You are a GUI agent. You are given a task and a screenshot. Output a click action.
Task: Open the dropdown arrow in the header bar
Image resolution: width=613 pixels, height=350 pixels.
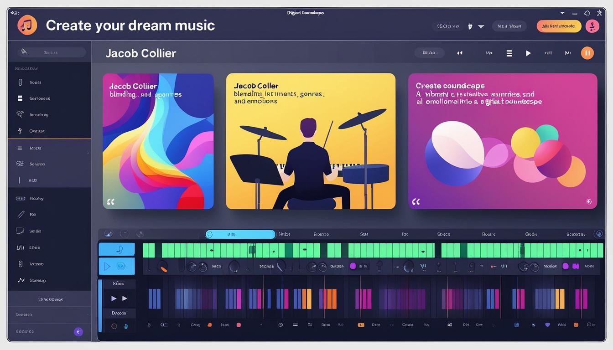[481, 26]
